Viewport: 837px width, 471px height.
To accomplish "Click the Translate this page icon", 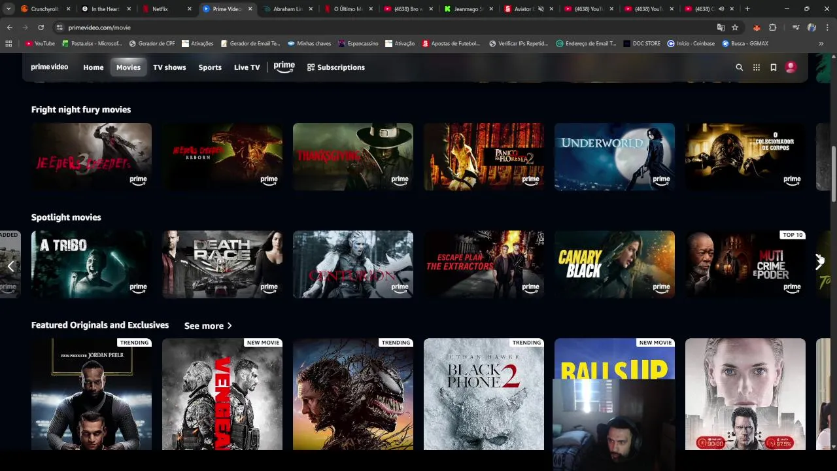I will point(721,27).
